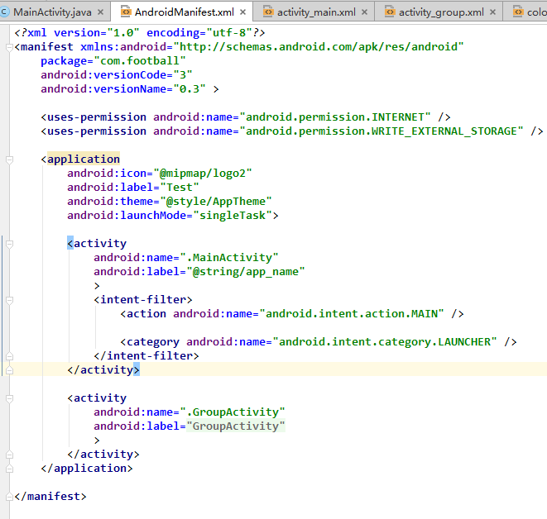The width and height of the screenshot is (547, 519).
Task: Click the android.intent.category.LAUNCHER value
Action: (385, 341)
